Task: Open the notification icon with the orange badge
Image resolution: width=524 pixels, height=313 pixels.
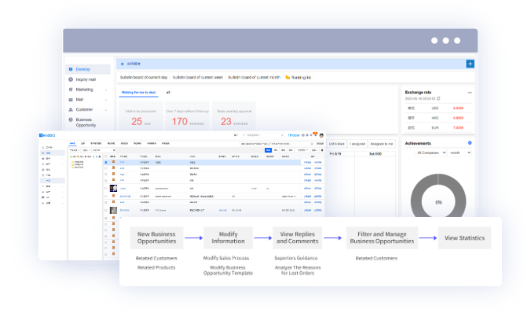Action: [315, 134]
